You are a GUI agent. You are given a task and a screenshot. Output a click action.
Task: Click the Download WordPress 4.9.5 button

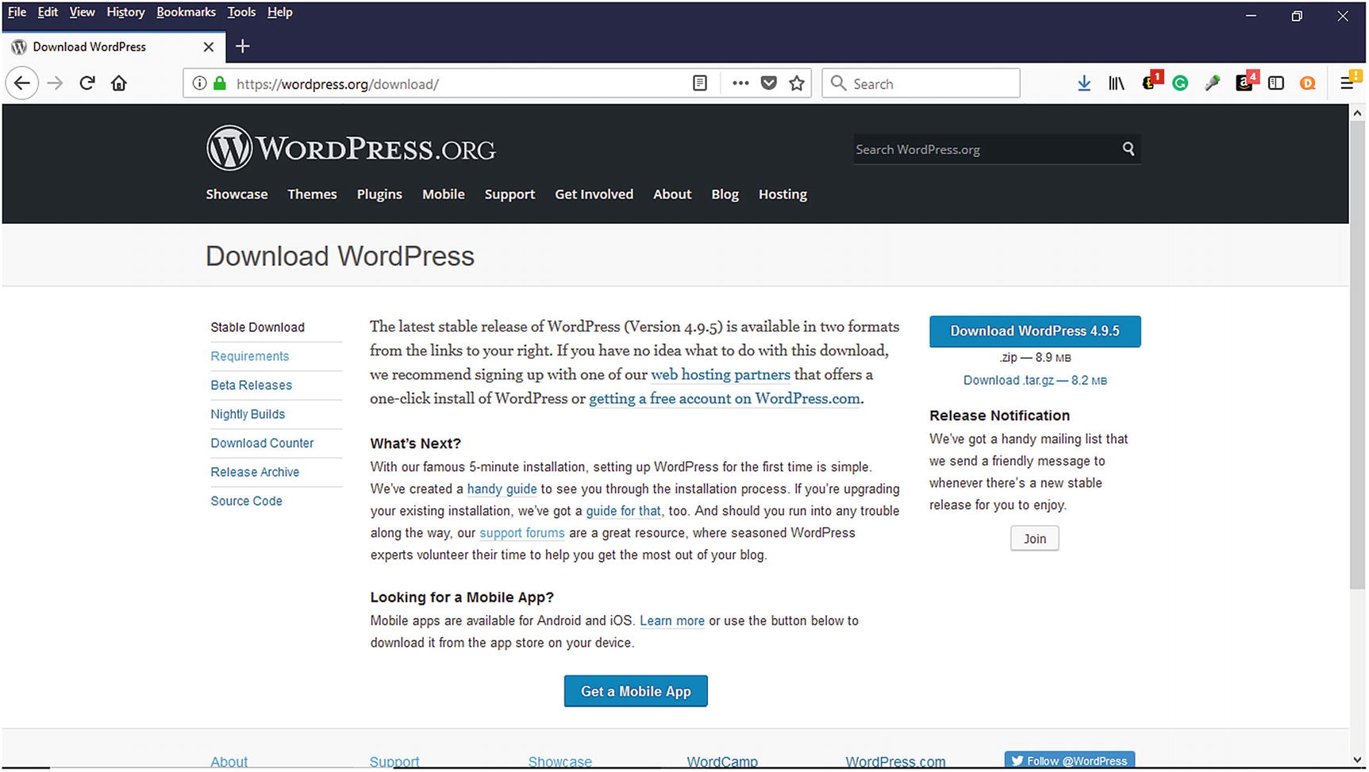[1035, 331]
